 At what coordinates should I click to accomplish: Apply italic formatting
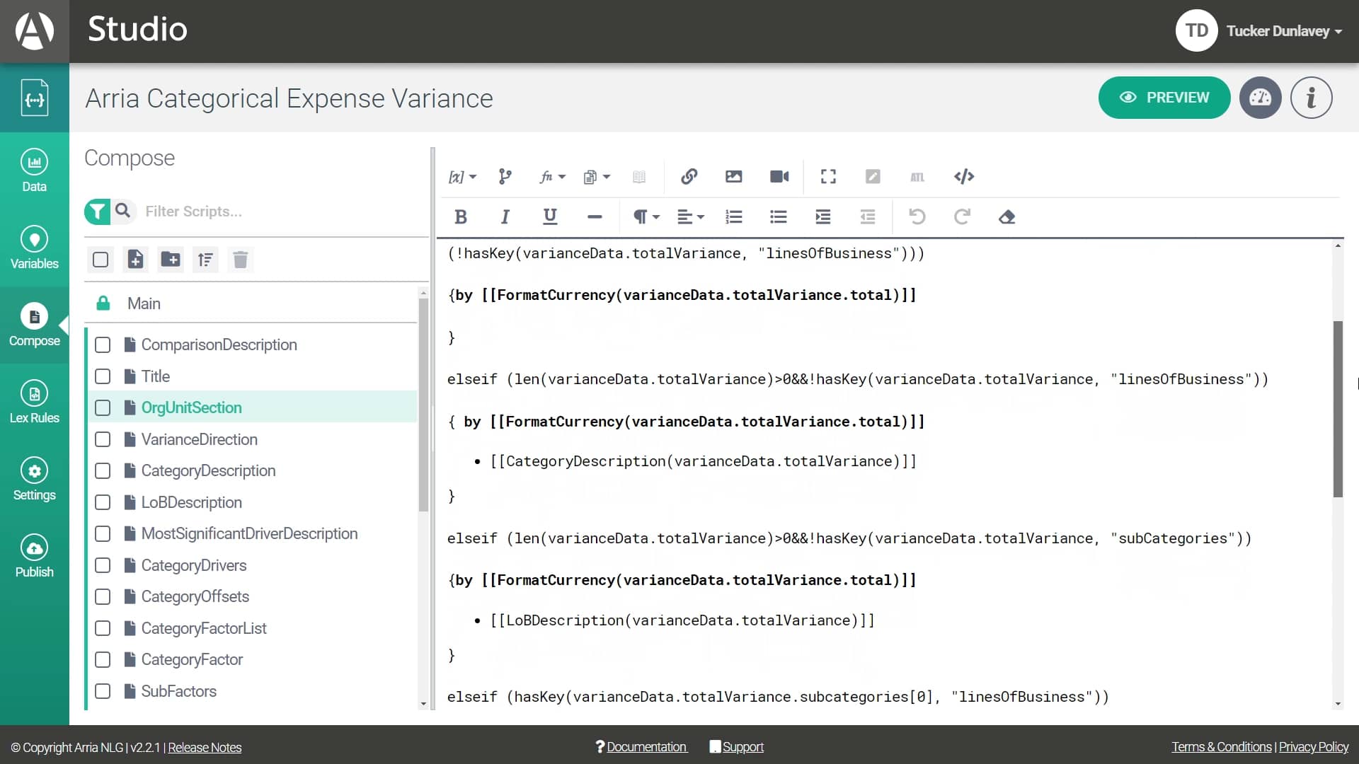coord(505,217)
